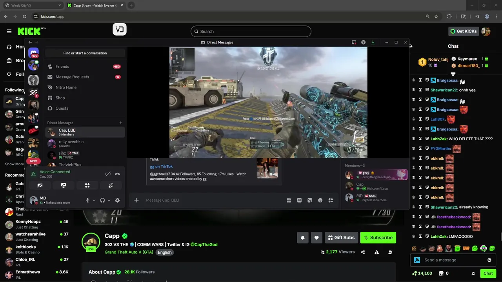Click the English language tag
Screen dimensions: 502x282
[165, 252]
